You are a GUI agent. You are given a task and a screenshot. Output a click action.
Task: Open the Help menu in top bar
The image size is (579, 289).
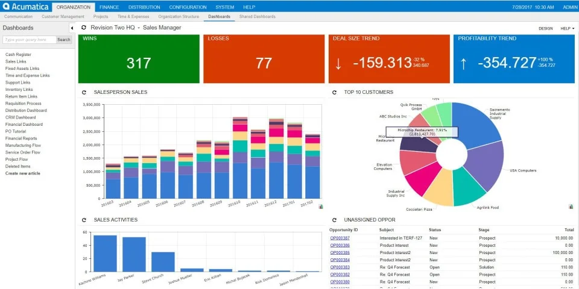tap(249, 7)
